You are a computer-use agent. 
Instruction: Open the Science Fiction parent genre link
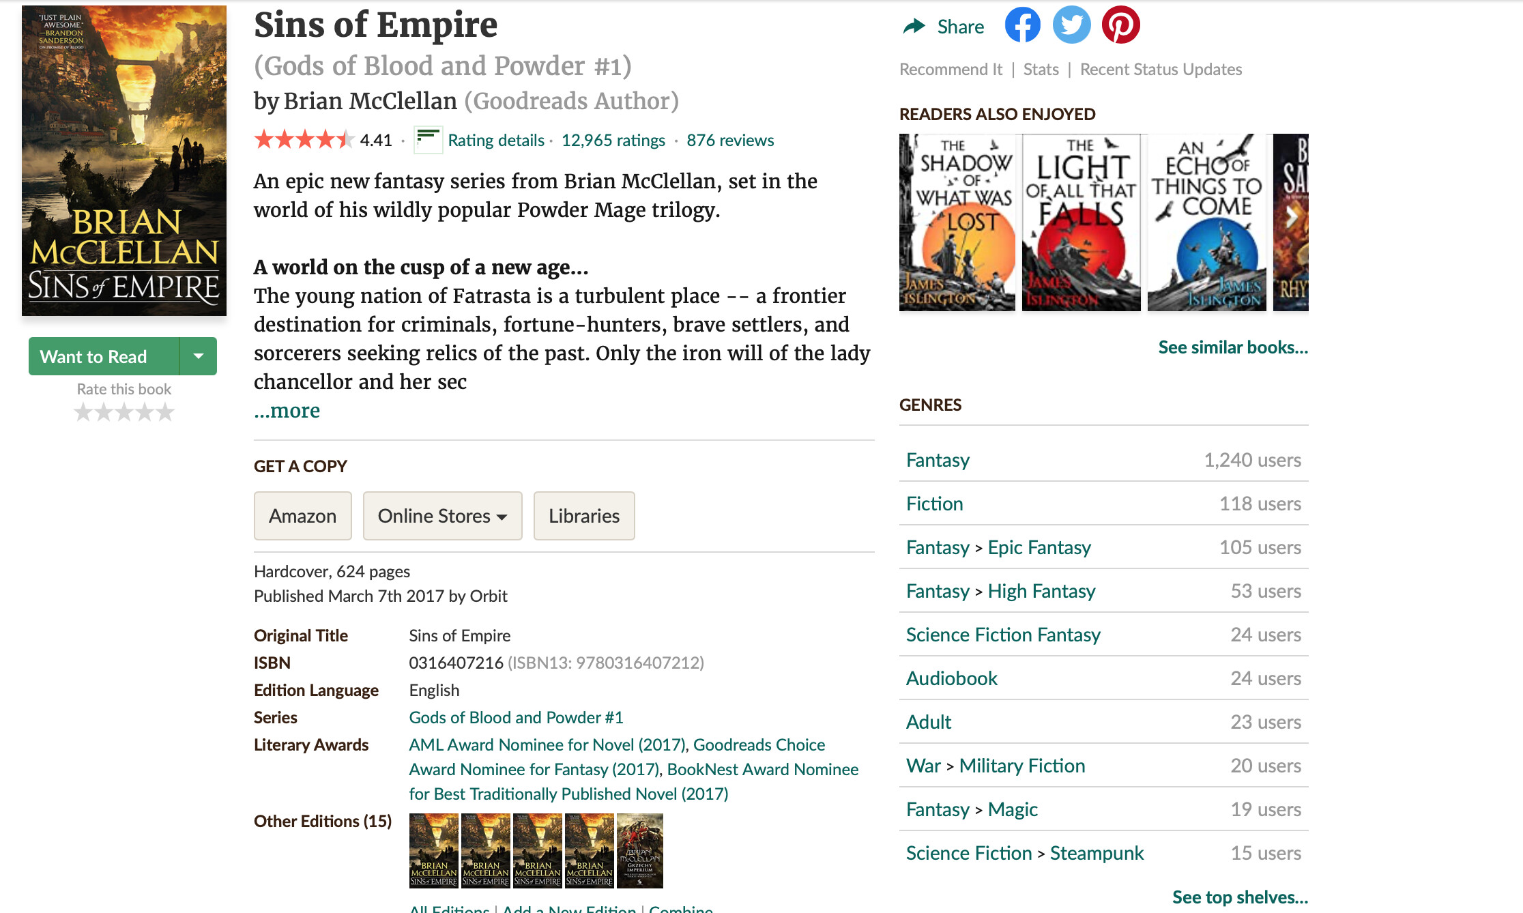[x=968, y=853]
